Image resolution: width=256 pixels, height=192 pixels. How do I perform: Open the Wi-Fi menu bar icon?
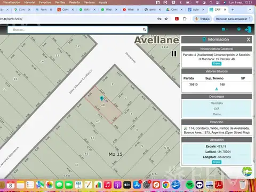[x=197, y=3]
